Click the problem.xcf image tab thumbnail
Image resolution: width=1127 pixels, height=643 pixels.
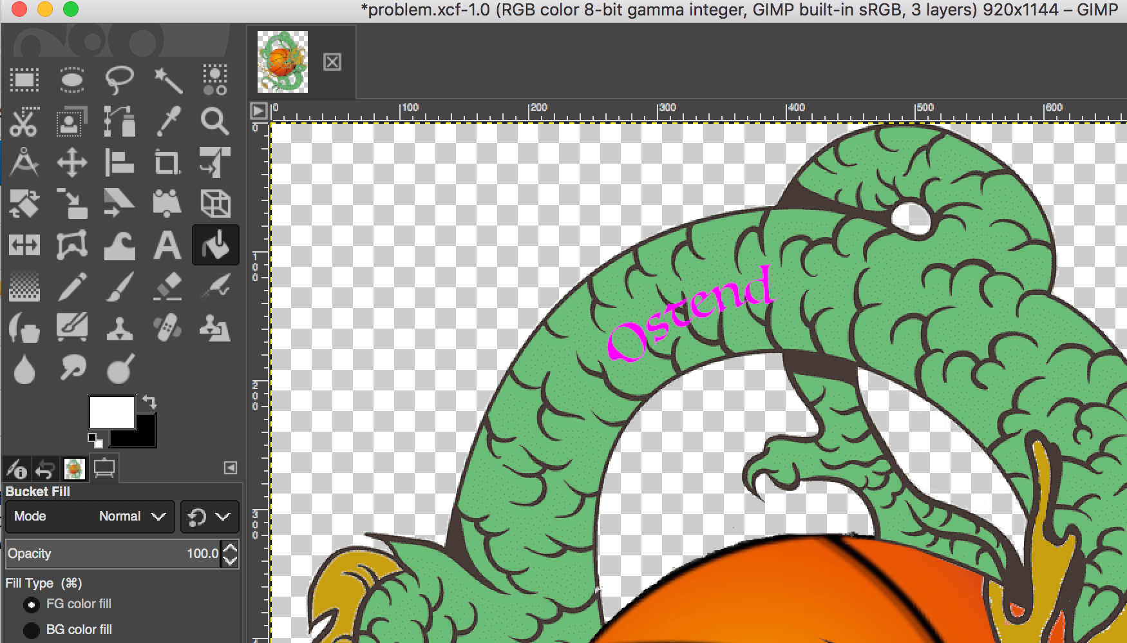tap(283, 62)
